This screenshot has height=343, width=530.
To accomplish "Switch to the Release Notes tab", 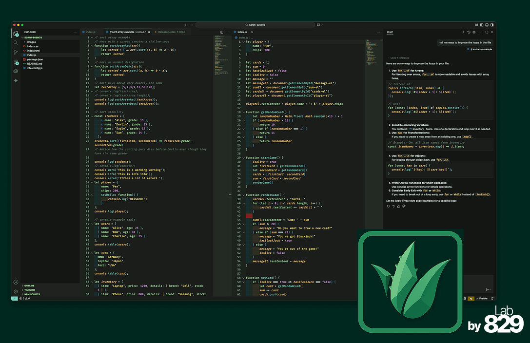I will (171, 32).
